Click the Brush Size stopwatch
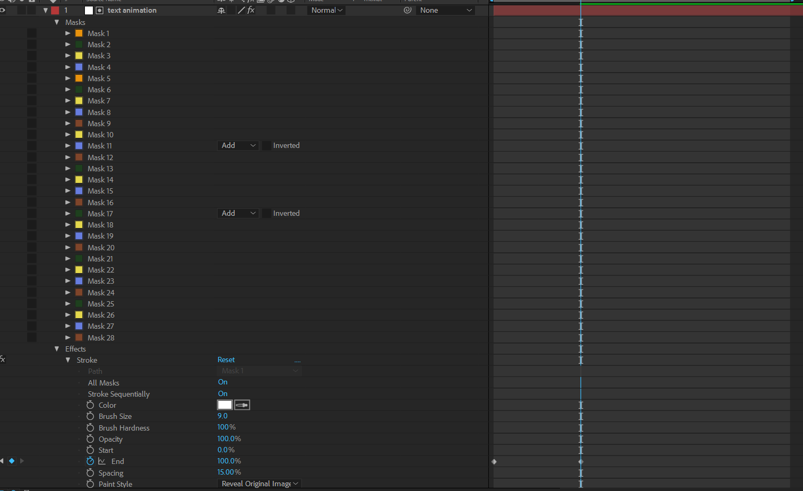 coord(90,416)
